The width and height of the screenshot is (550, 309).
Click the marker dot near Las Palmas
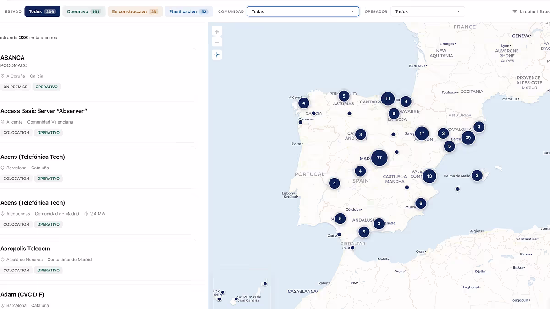click(x=236, y=299)
